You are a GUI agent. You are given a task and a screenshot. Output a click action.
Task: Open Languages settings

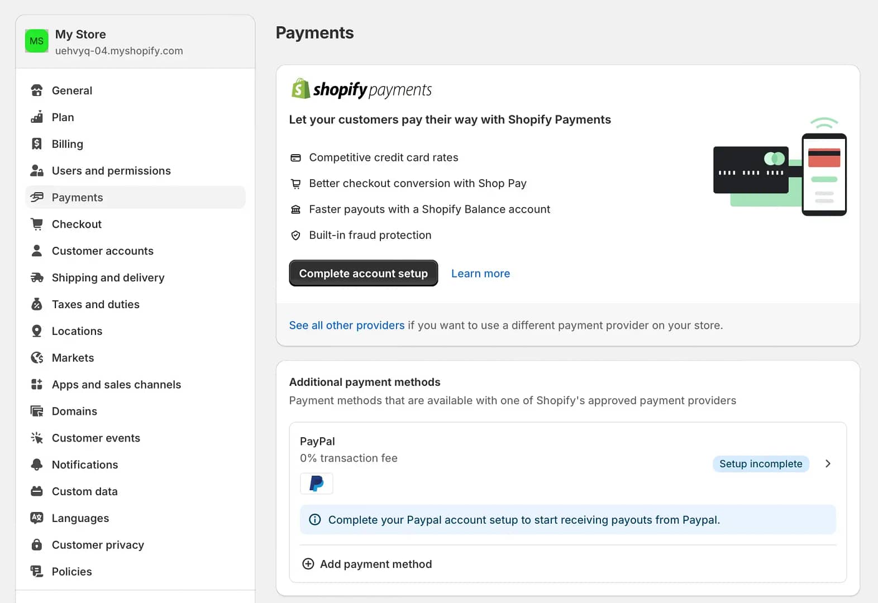click(x=136, y=518)
